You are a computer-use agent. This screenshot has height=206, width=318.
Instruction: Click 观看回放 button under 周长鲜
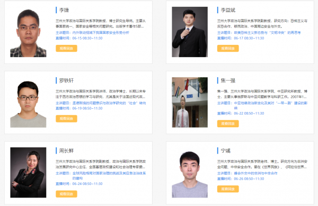[x=66, y=194]
